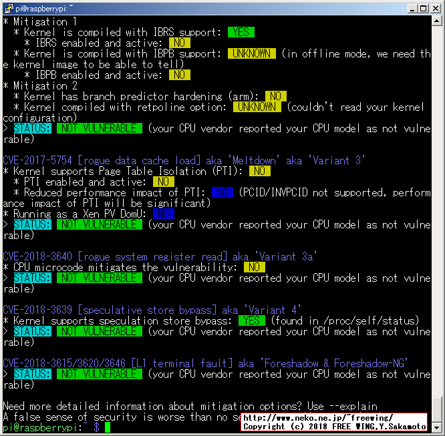The width and height of the screenshot is (445, 436).
Task: Click YES after speculation store bypass
Action: point(252,320)
